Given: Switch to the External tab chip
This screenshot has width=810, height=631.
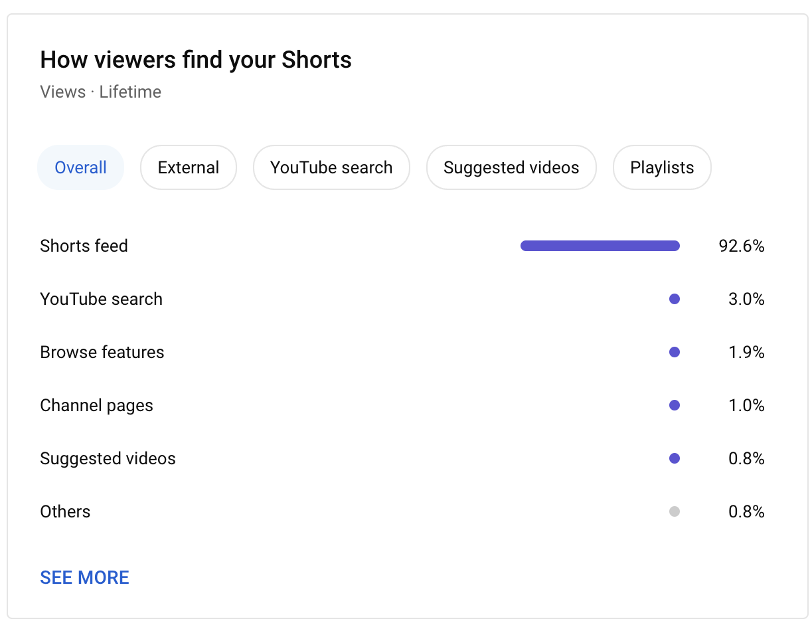Looking at the screenshot, I should tap(189, 167).
